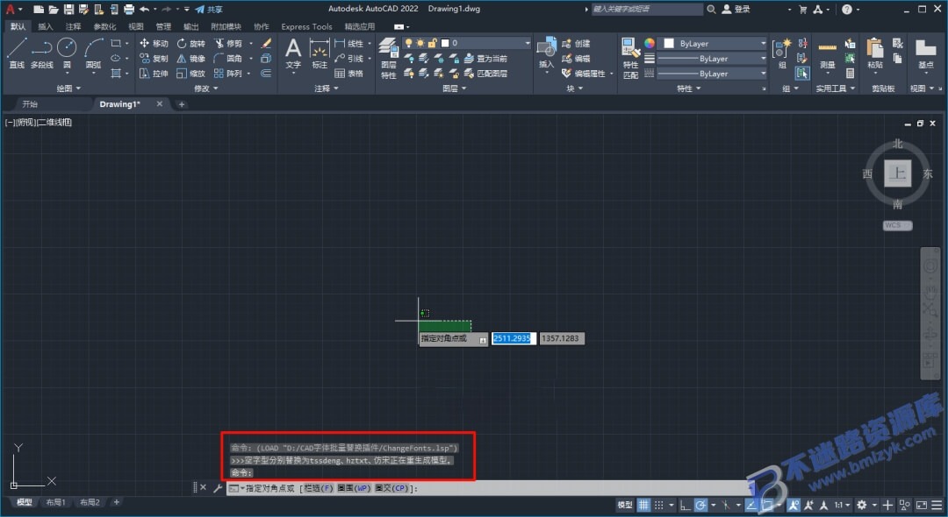Expand the Draw (绘图) panel arrow
Image resolution: width=948 pixels, height=517 pixels.
[x=68, y=89]
